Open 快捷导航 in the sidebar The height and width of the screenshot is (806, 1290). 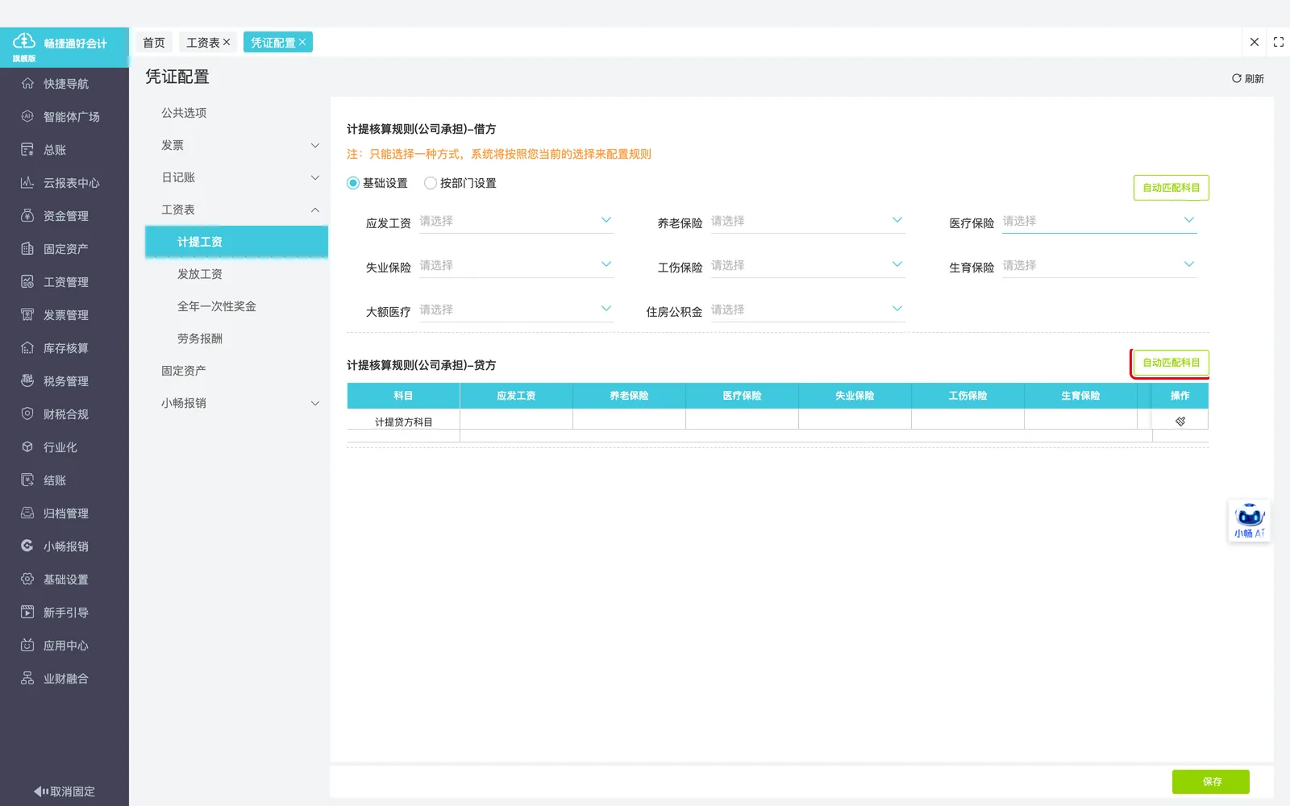pos(64,84)
